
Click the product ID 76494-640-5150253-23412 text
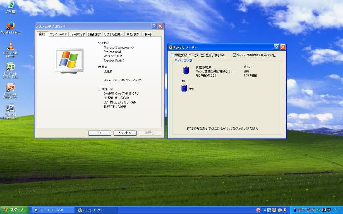tap(122, 80)
